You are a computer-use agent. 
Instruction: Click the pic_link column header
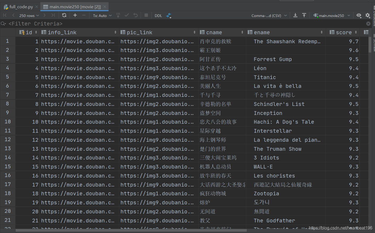coord(159,32)
